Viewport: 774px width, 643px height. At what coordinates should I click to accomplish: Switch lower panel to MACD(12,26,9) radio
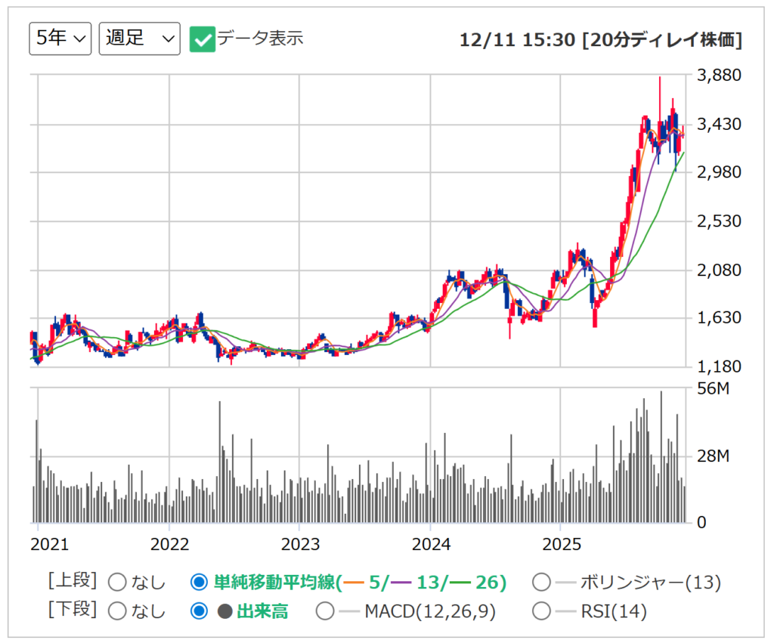pos(325,611)
